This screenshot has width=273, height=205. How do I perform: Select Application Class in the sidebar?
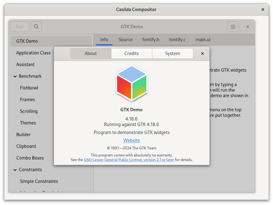tap(33, 53)
